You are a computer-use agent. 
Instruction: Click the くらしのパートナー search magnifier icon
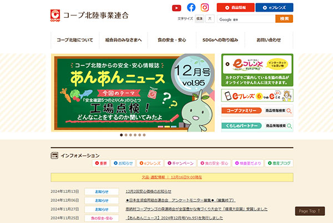(289, 126)
